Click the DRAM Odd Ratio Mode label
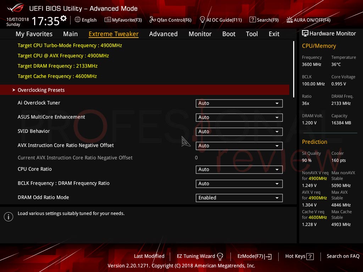 click(x=43, y=197)
